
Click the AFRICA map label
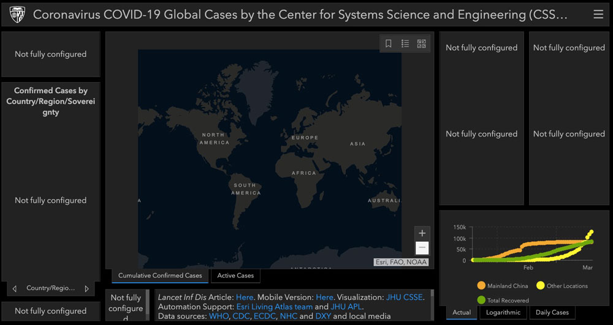pyautogui.click(x=304, y=173)
